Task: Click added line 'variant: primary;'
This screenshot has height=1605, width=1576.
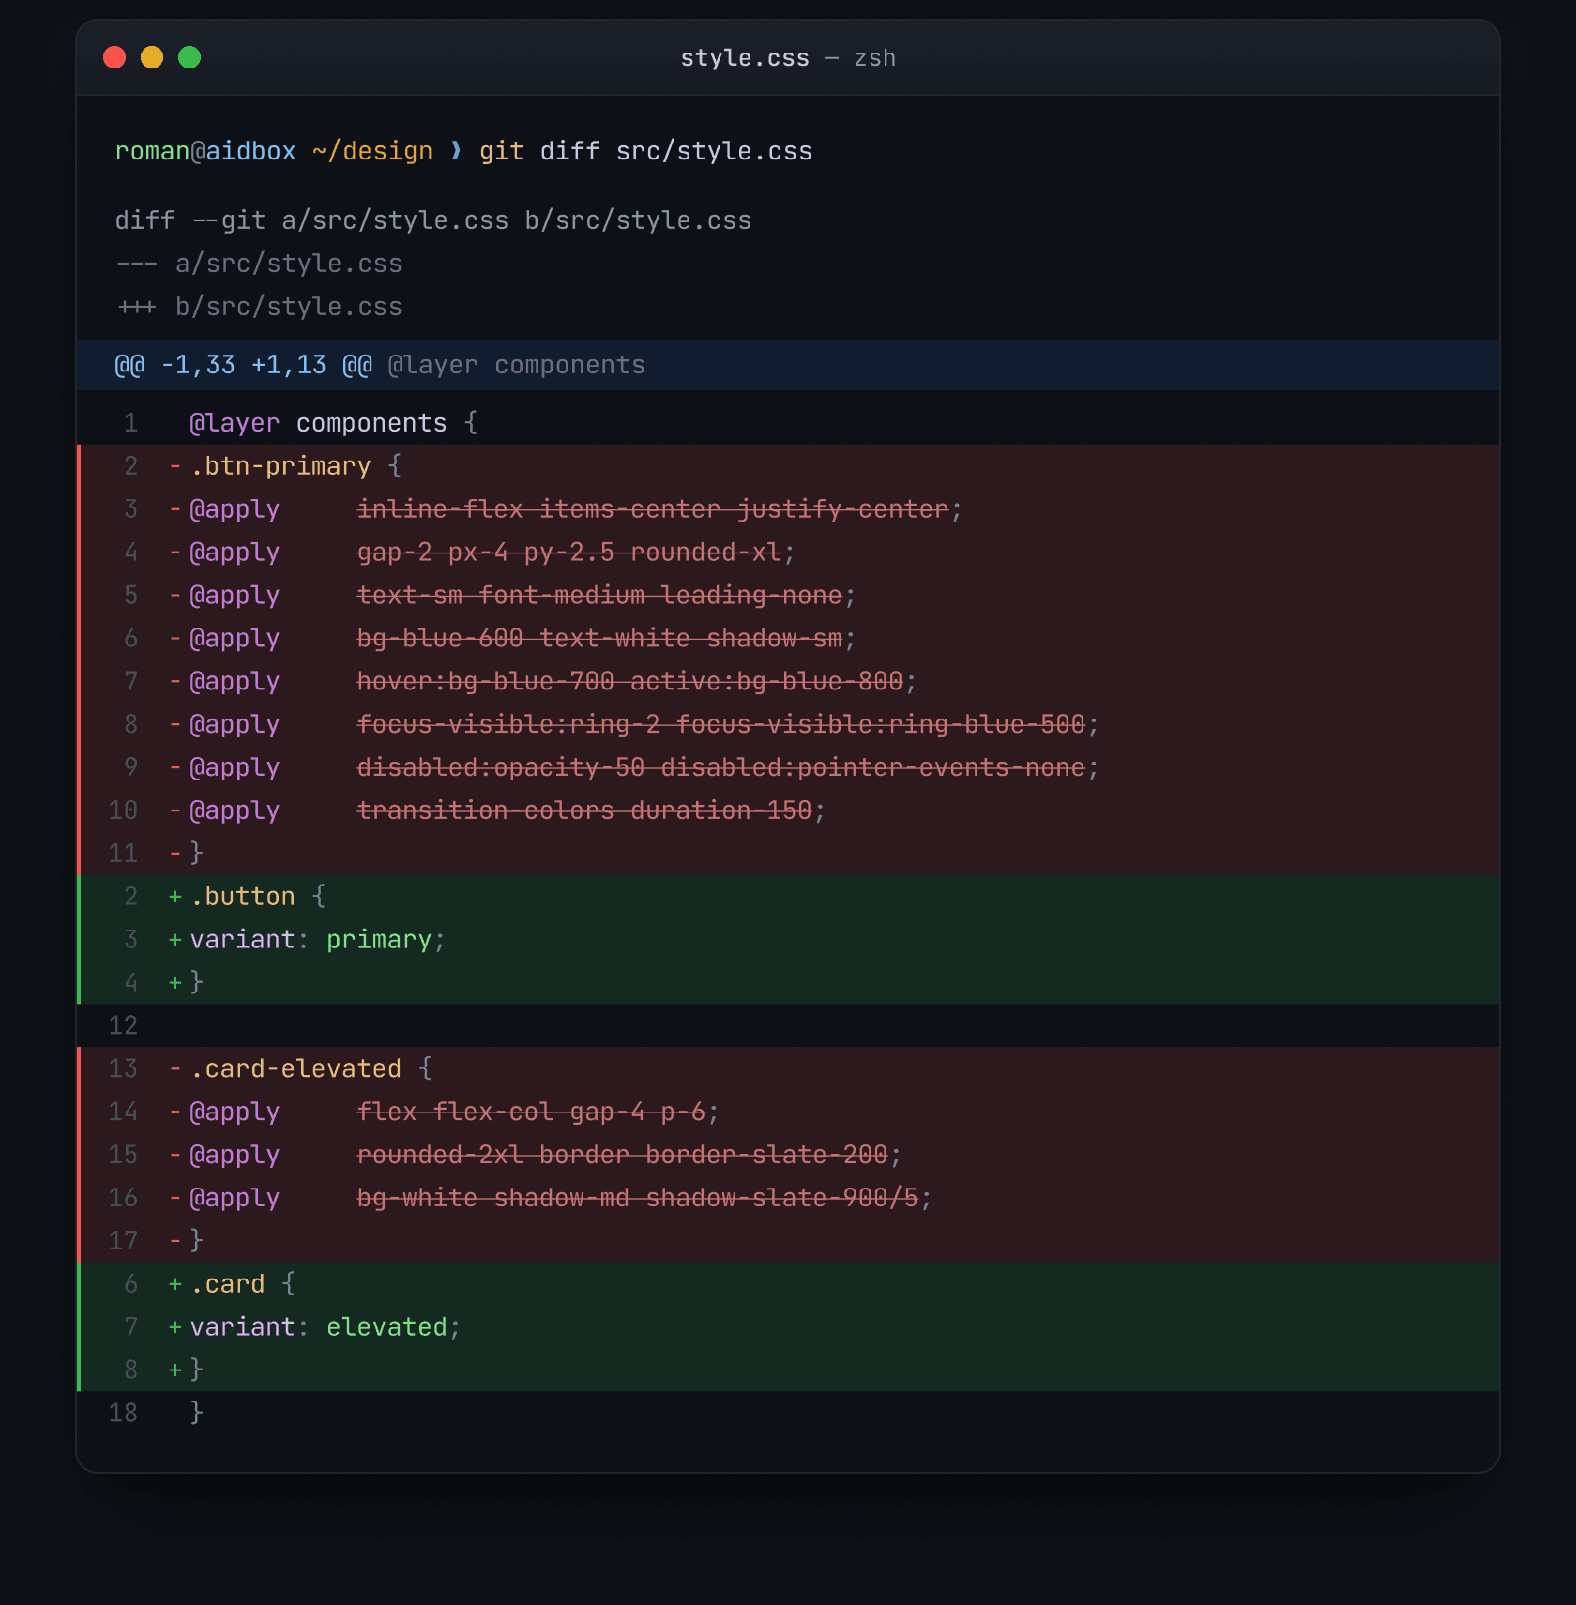Action: pos(788,940)
